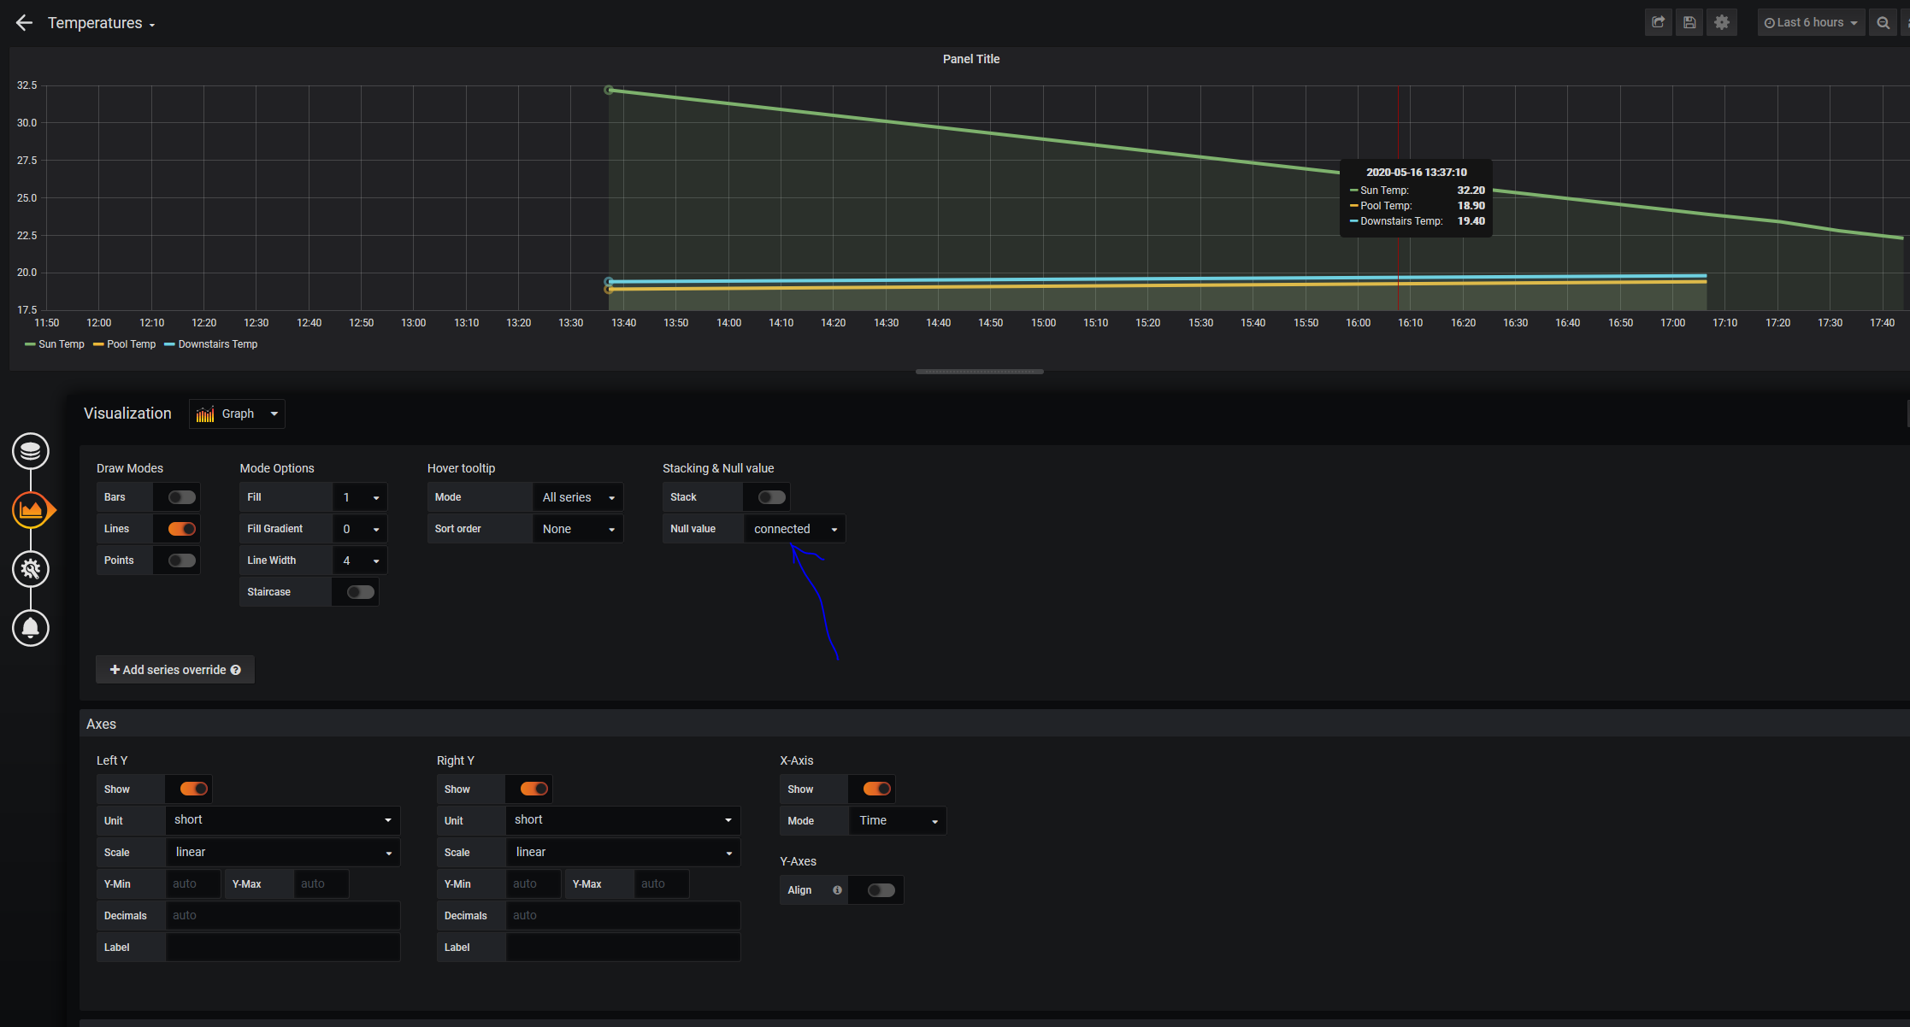This screenshot has height=1027, width=1910.
Task: Toggle the Downstairs Temp series in legend
Action: (217, 343)
